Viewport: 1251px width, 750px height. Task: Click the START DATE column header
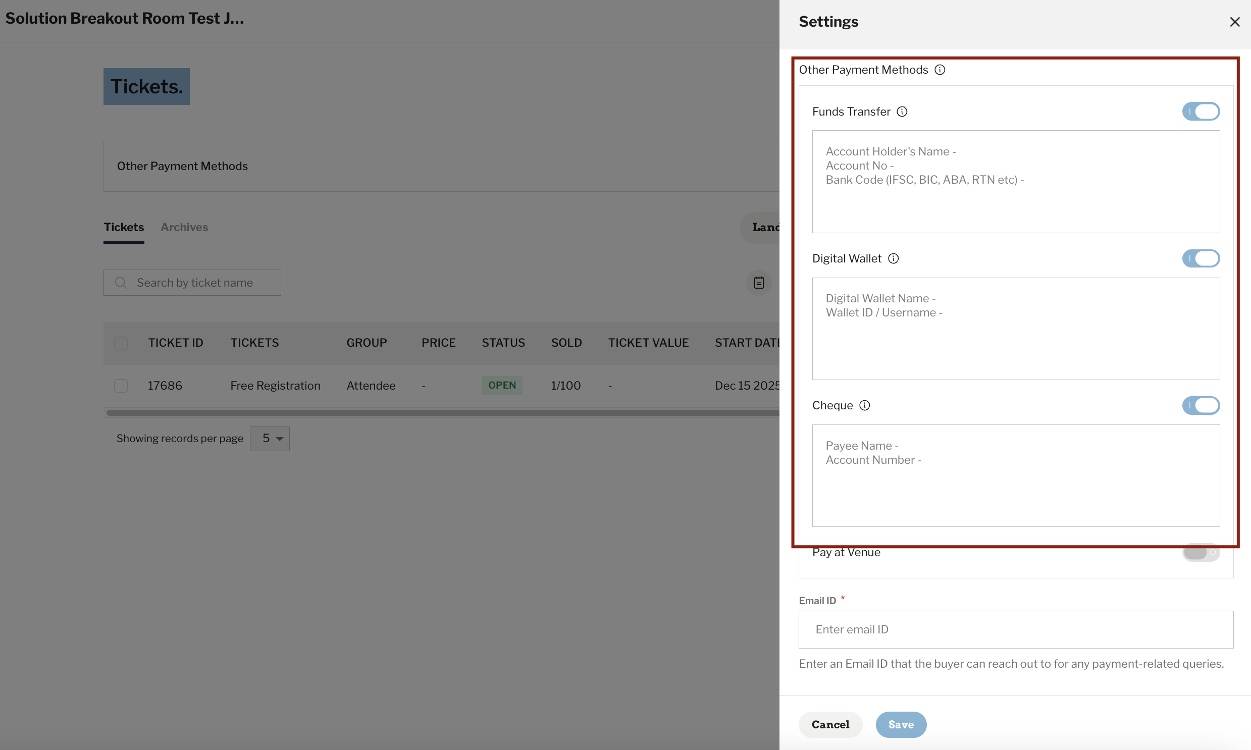point(747,343)
